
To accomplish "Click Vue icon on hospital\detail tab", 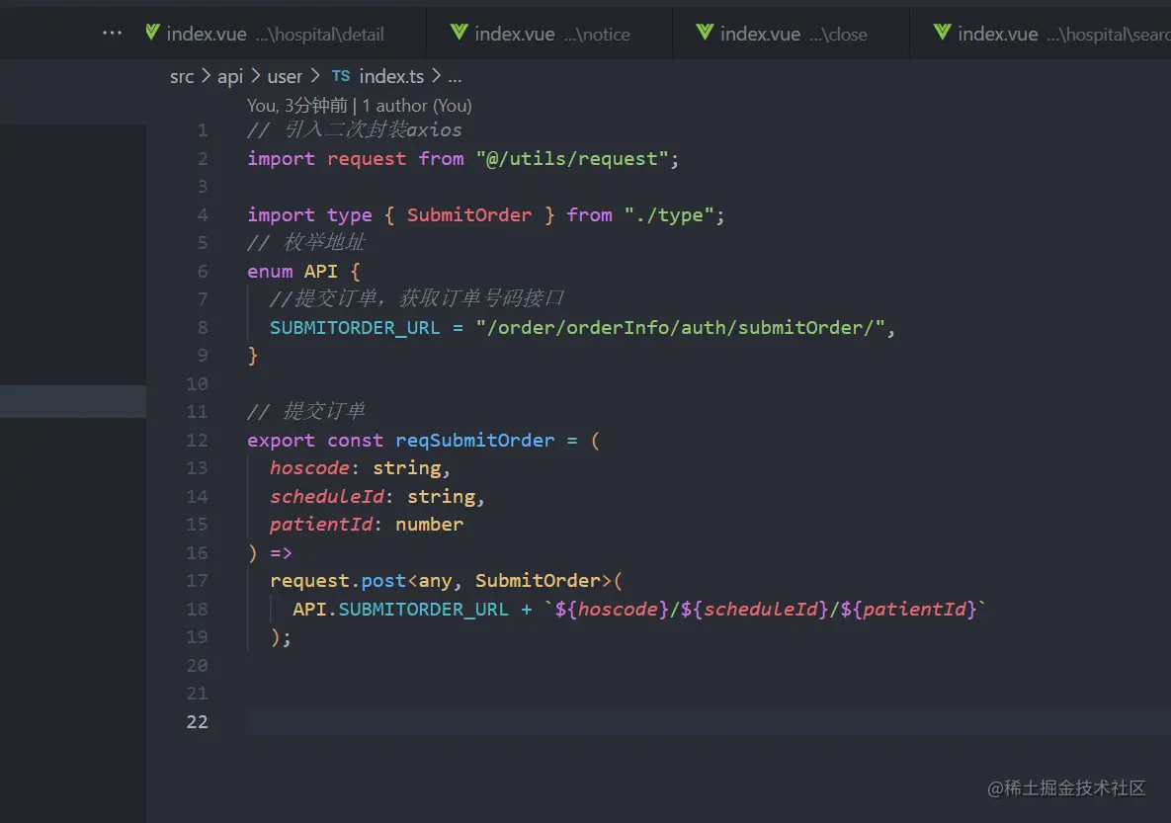I will point(152,33).
